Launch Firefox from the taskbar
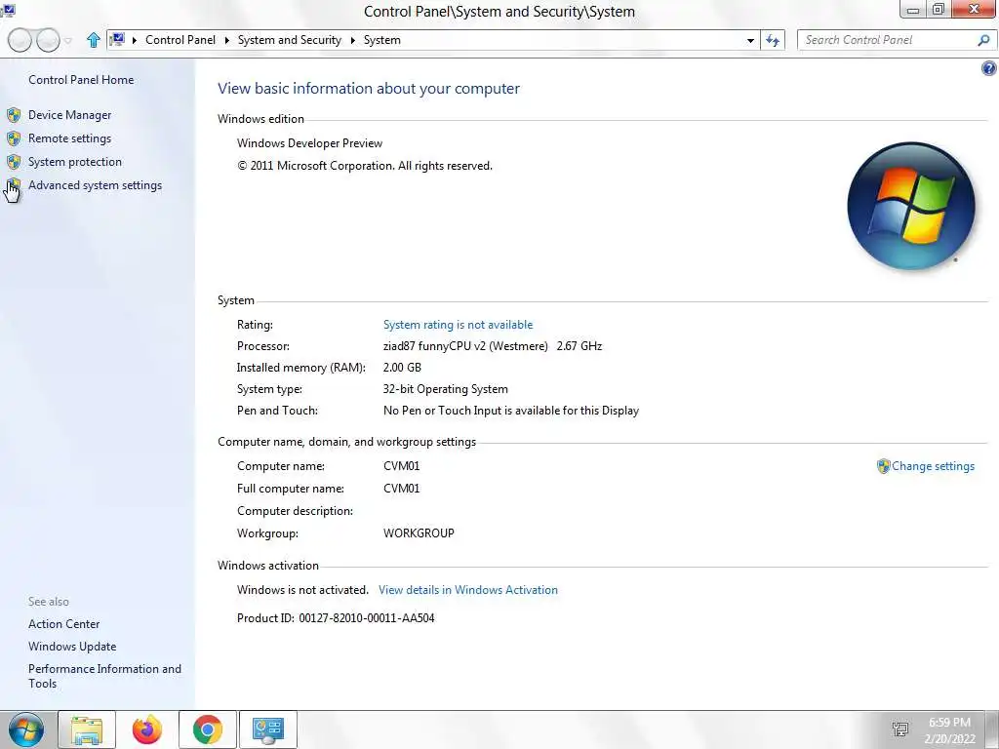 pyautogui.click(x=147, y=729)
